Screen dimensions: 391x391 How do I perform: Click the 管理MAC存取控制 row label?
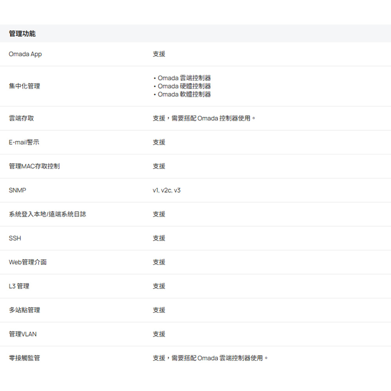[34, 166]
